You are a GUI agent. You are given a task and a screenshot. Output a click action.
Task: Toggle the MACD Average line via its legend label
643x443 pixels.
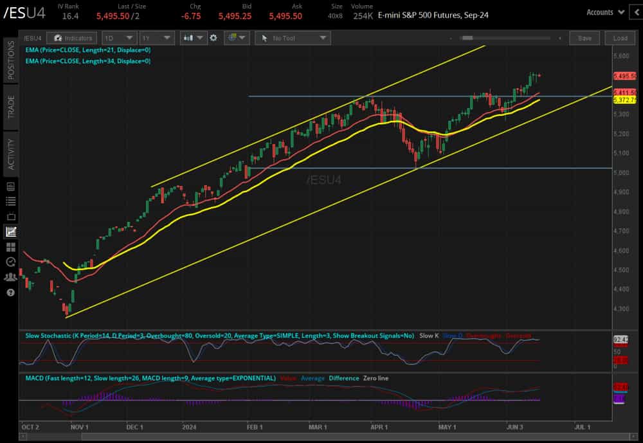pyautogui.click(x=312, y=378)
